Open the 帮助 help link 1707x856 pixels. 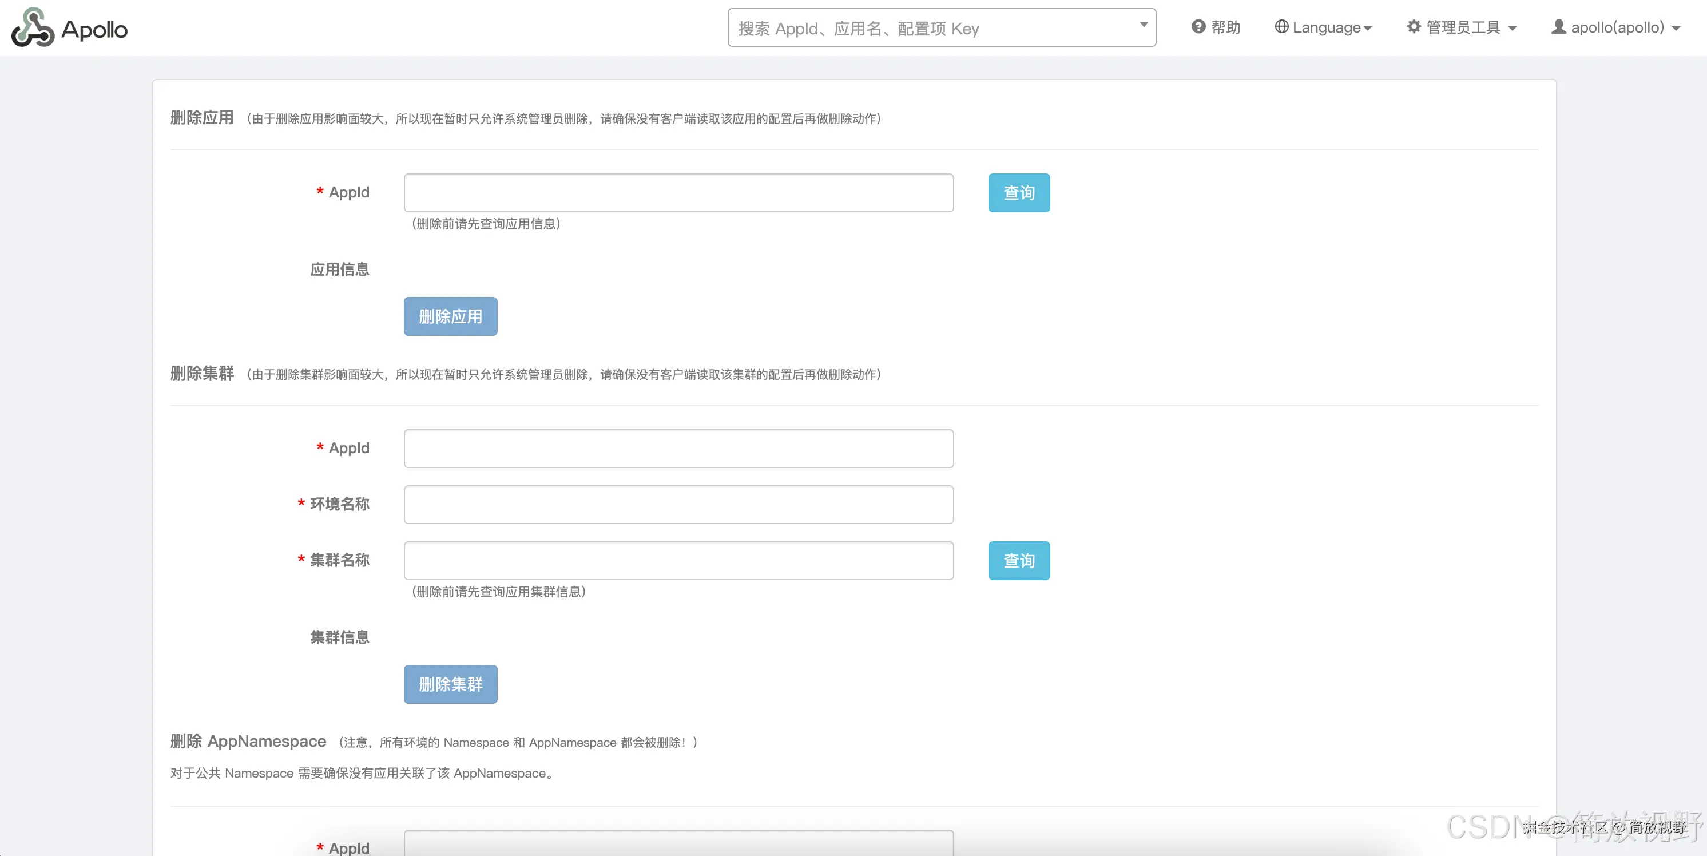(1225, 28)
